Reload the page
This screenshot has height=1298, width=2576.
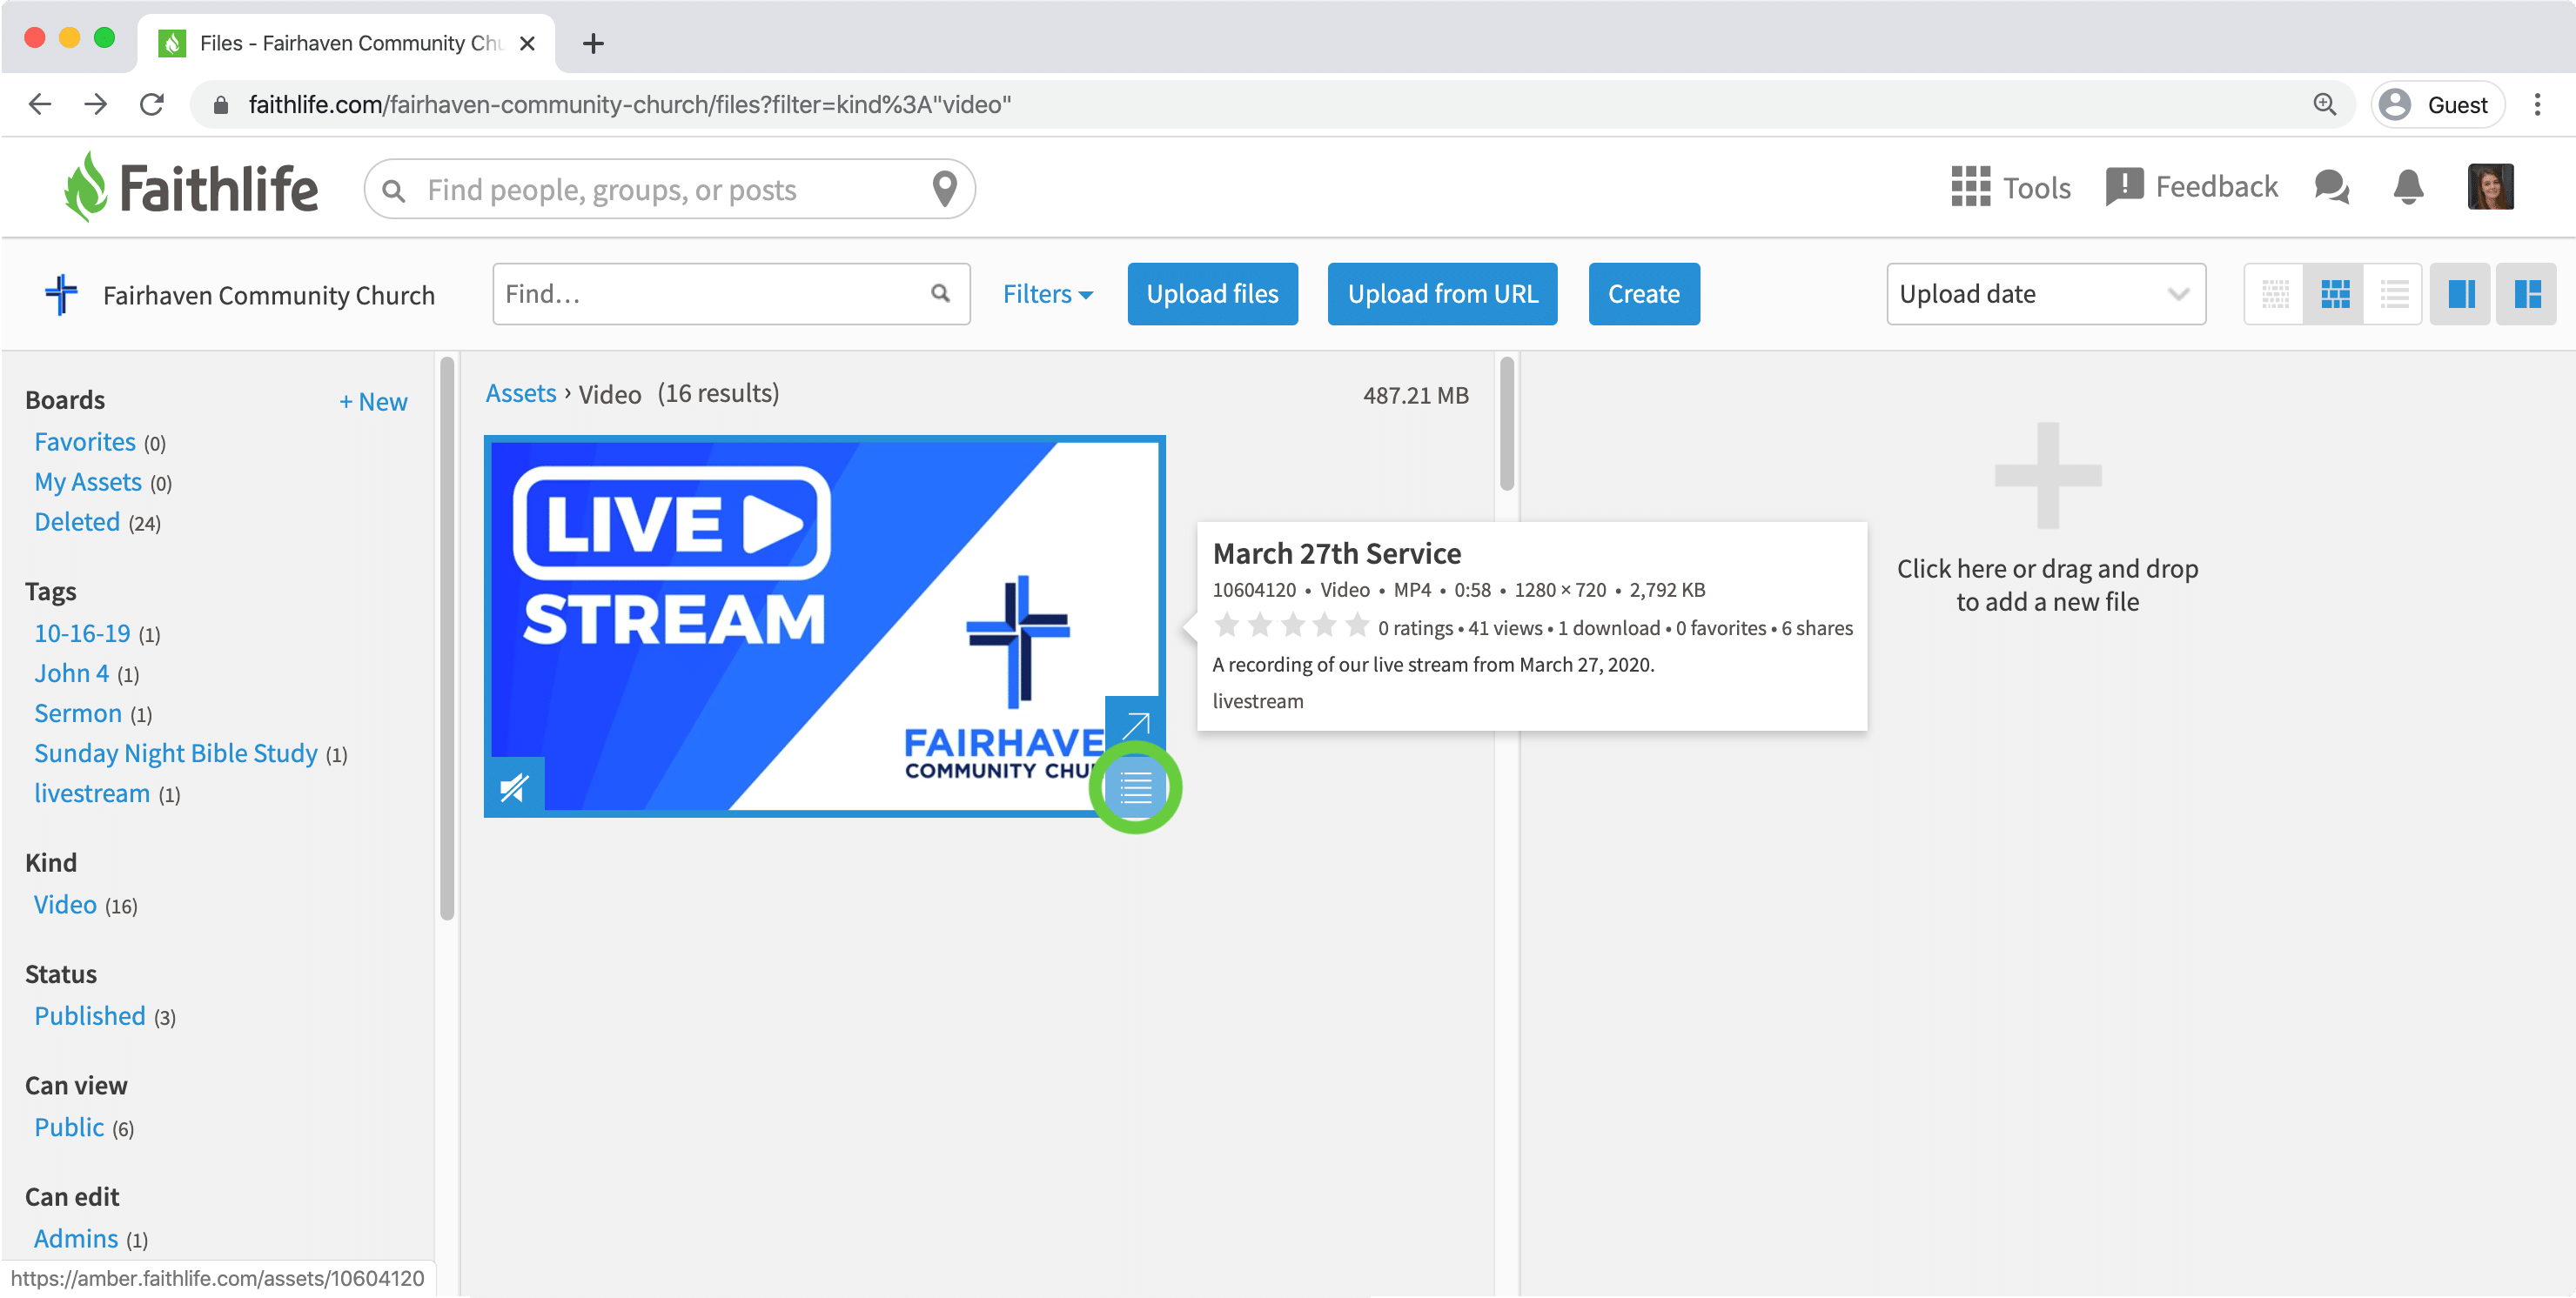(152, 104)
